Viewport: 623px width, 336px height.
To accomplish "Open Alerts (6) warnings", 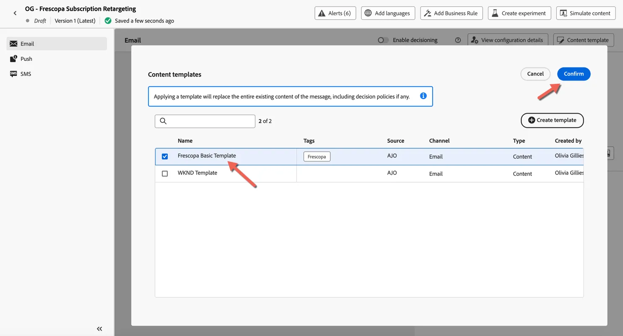I will click(335, 13).
